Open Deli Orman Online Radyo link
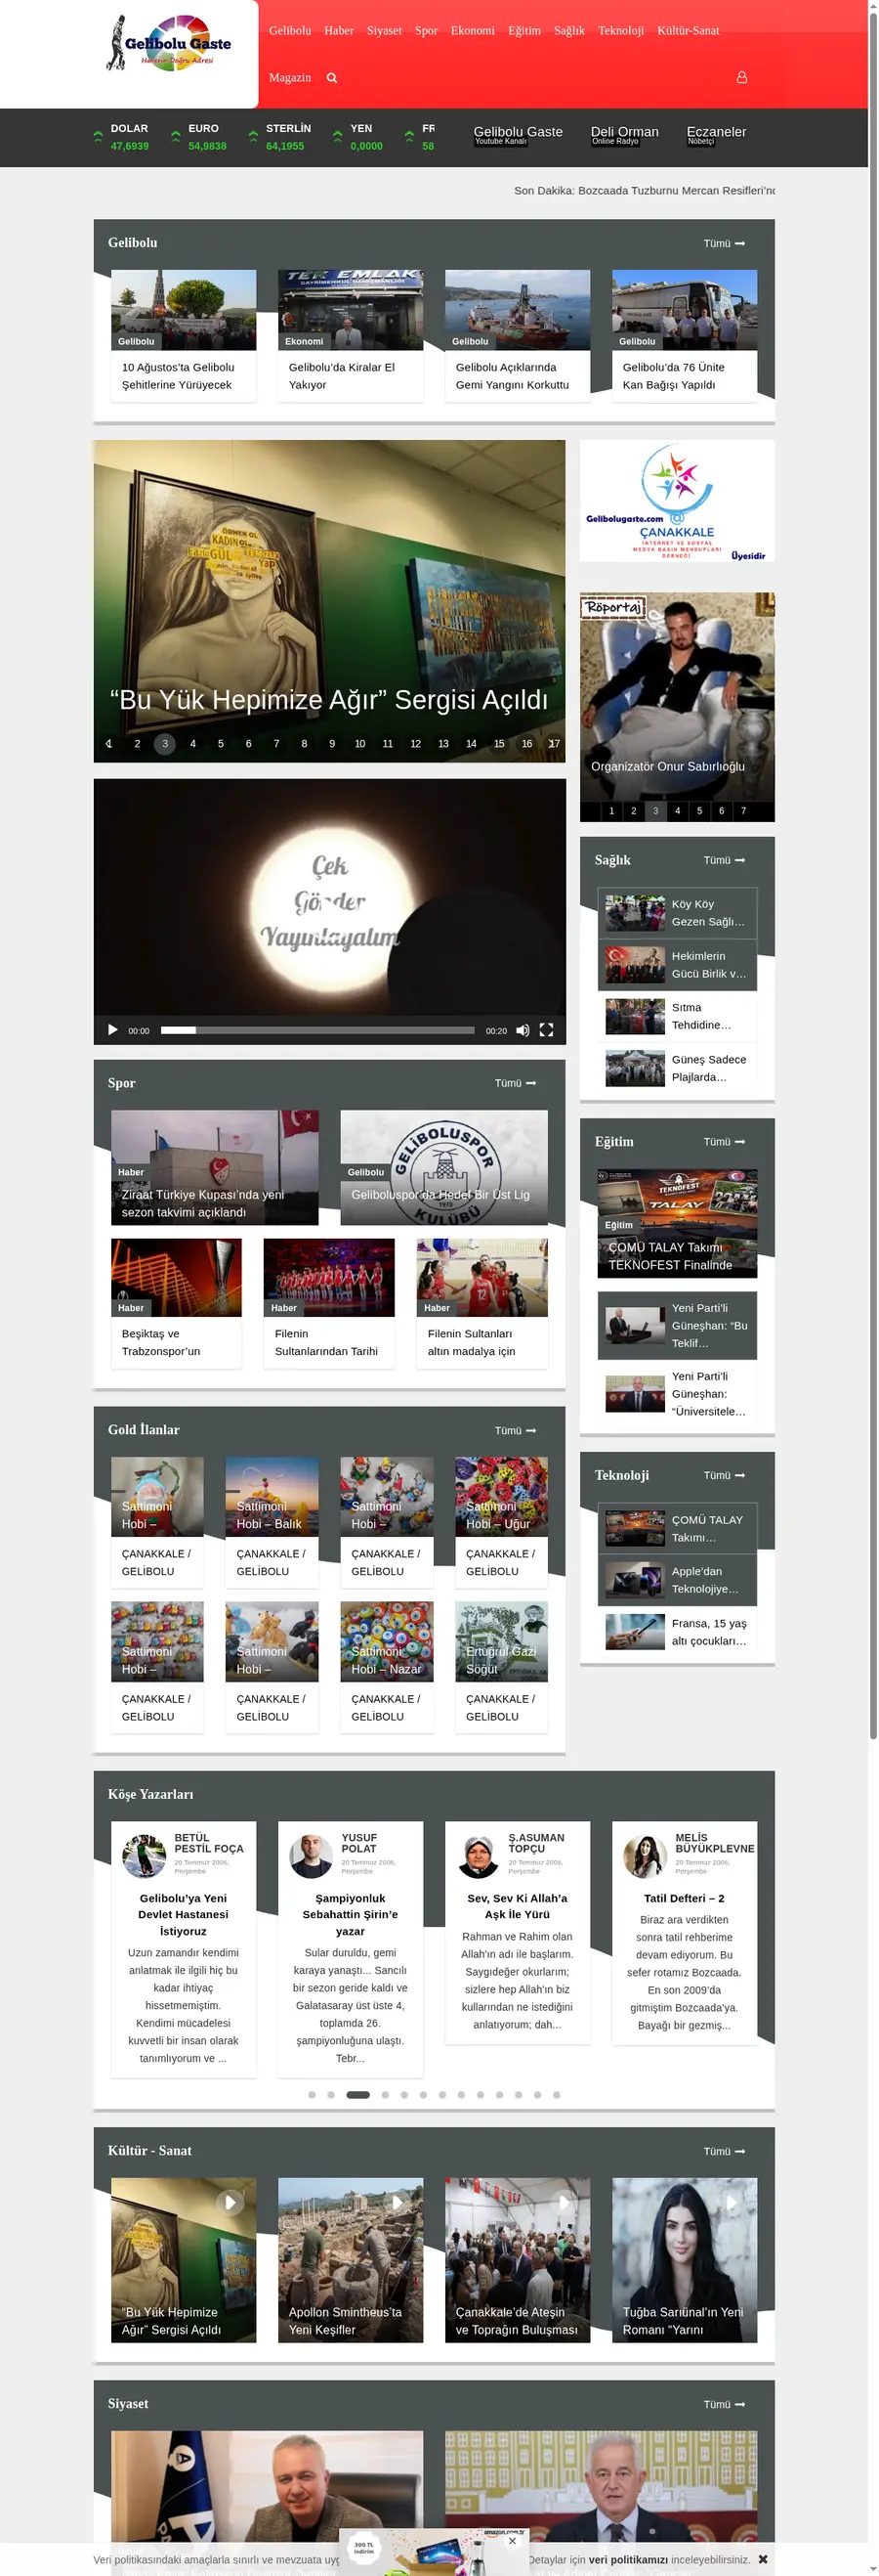This screenshot has width=879, height=2576. pos(624,134)
